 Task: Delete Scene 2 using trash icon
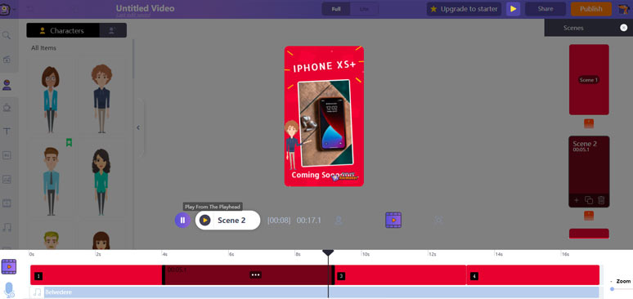coord(601,200)
